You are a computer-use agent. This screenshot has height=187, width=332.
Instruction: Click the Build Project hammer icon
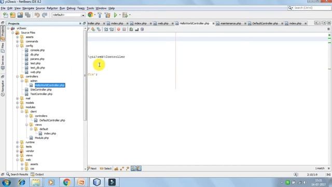100,15
